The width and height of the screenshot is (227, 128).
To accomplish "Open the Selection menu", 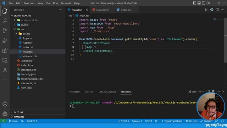I will click(x=29, y=3).
